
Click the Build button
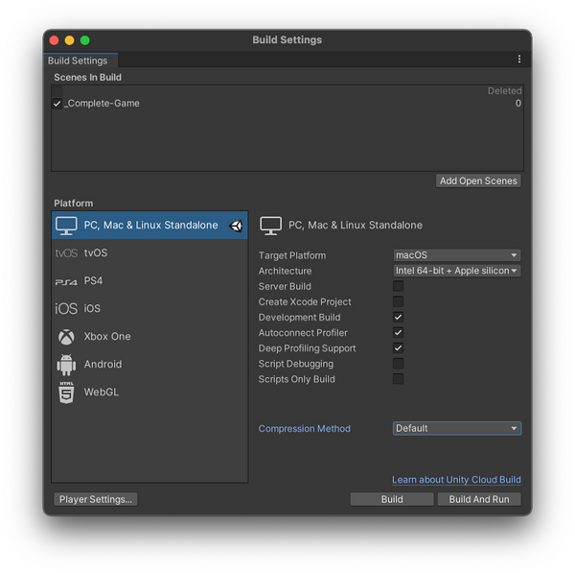point(392,499)
